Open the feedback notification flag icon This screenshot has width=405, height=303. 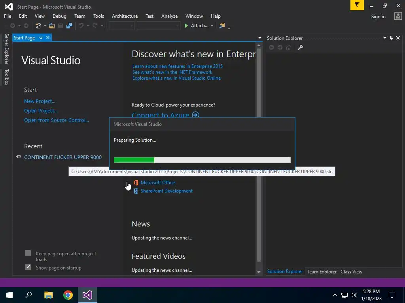(357, 5)
